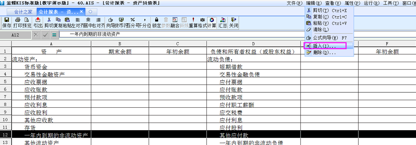Open the 查看(V) menu

pyautogui.click(x=333, y=3)
